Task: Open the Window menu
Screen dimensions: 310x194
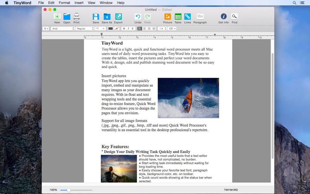Action: pyautogui.click(x=106, y=3)
